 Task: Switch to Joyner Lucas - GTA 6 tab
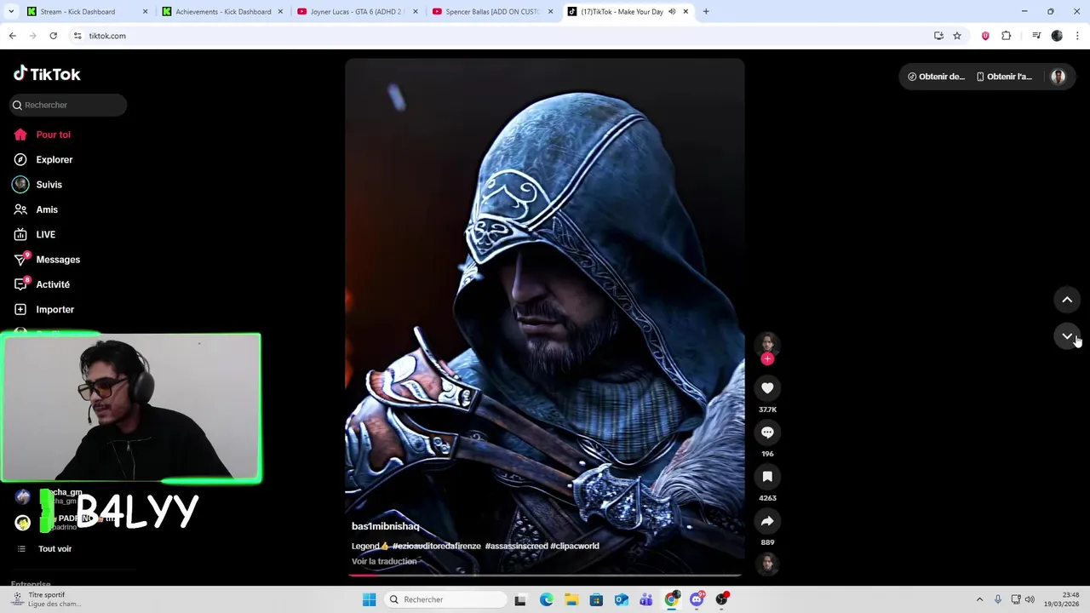click(356, 12)
